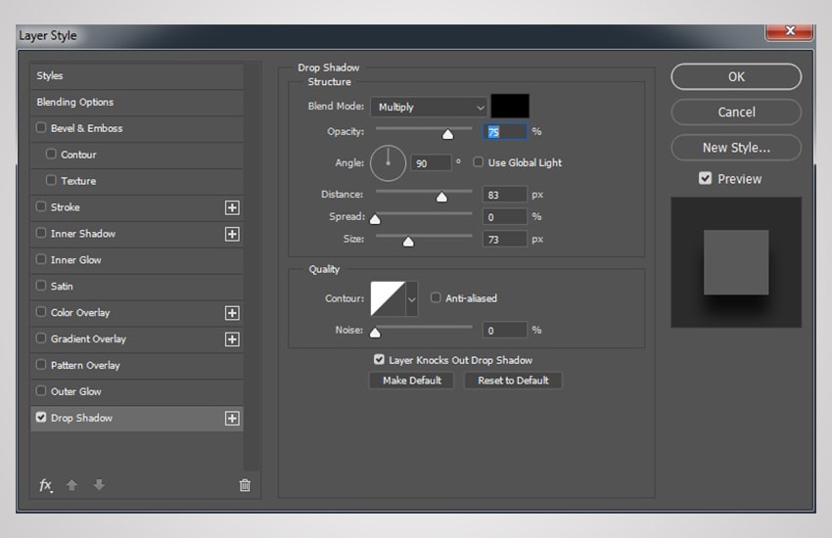The height and width of the screenshot is (538, 832).
Task: Click the Distance slider handle
Action: 441,198
